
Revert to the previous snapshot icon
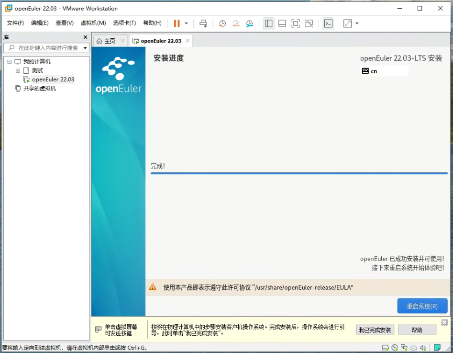click(x=236, y=23)
